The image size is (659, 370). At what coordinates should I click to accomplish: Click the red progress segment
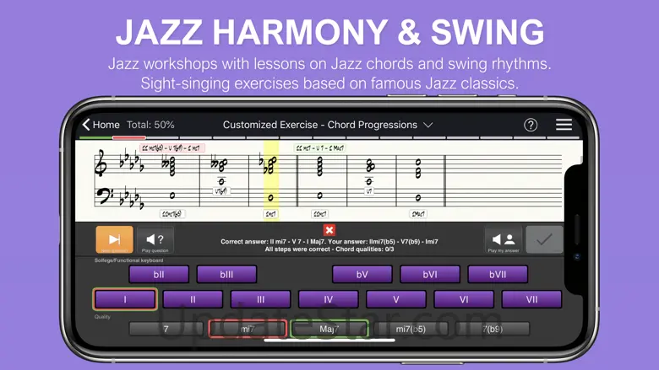(x=129, y=137)
